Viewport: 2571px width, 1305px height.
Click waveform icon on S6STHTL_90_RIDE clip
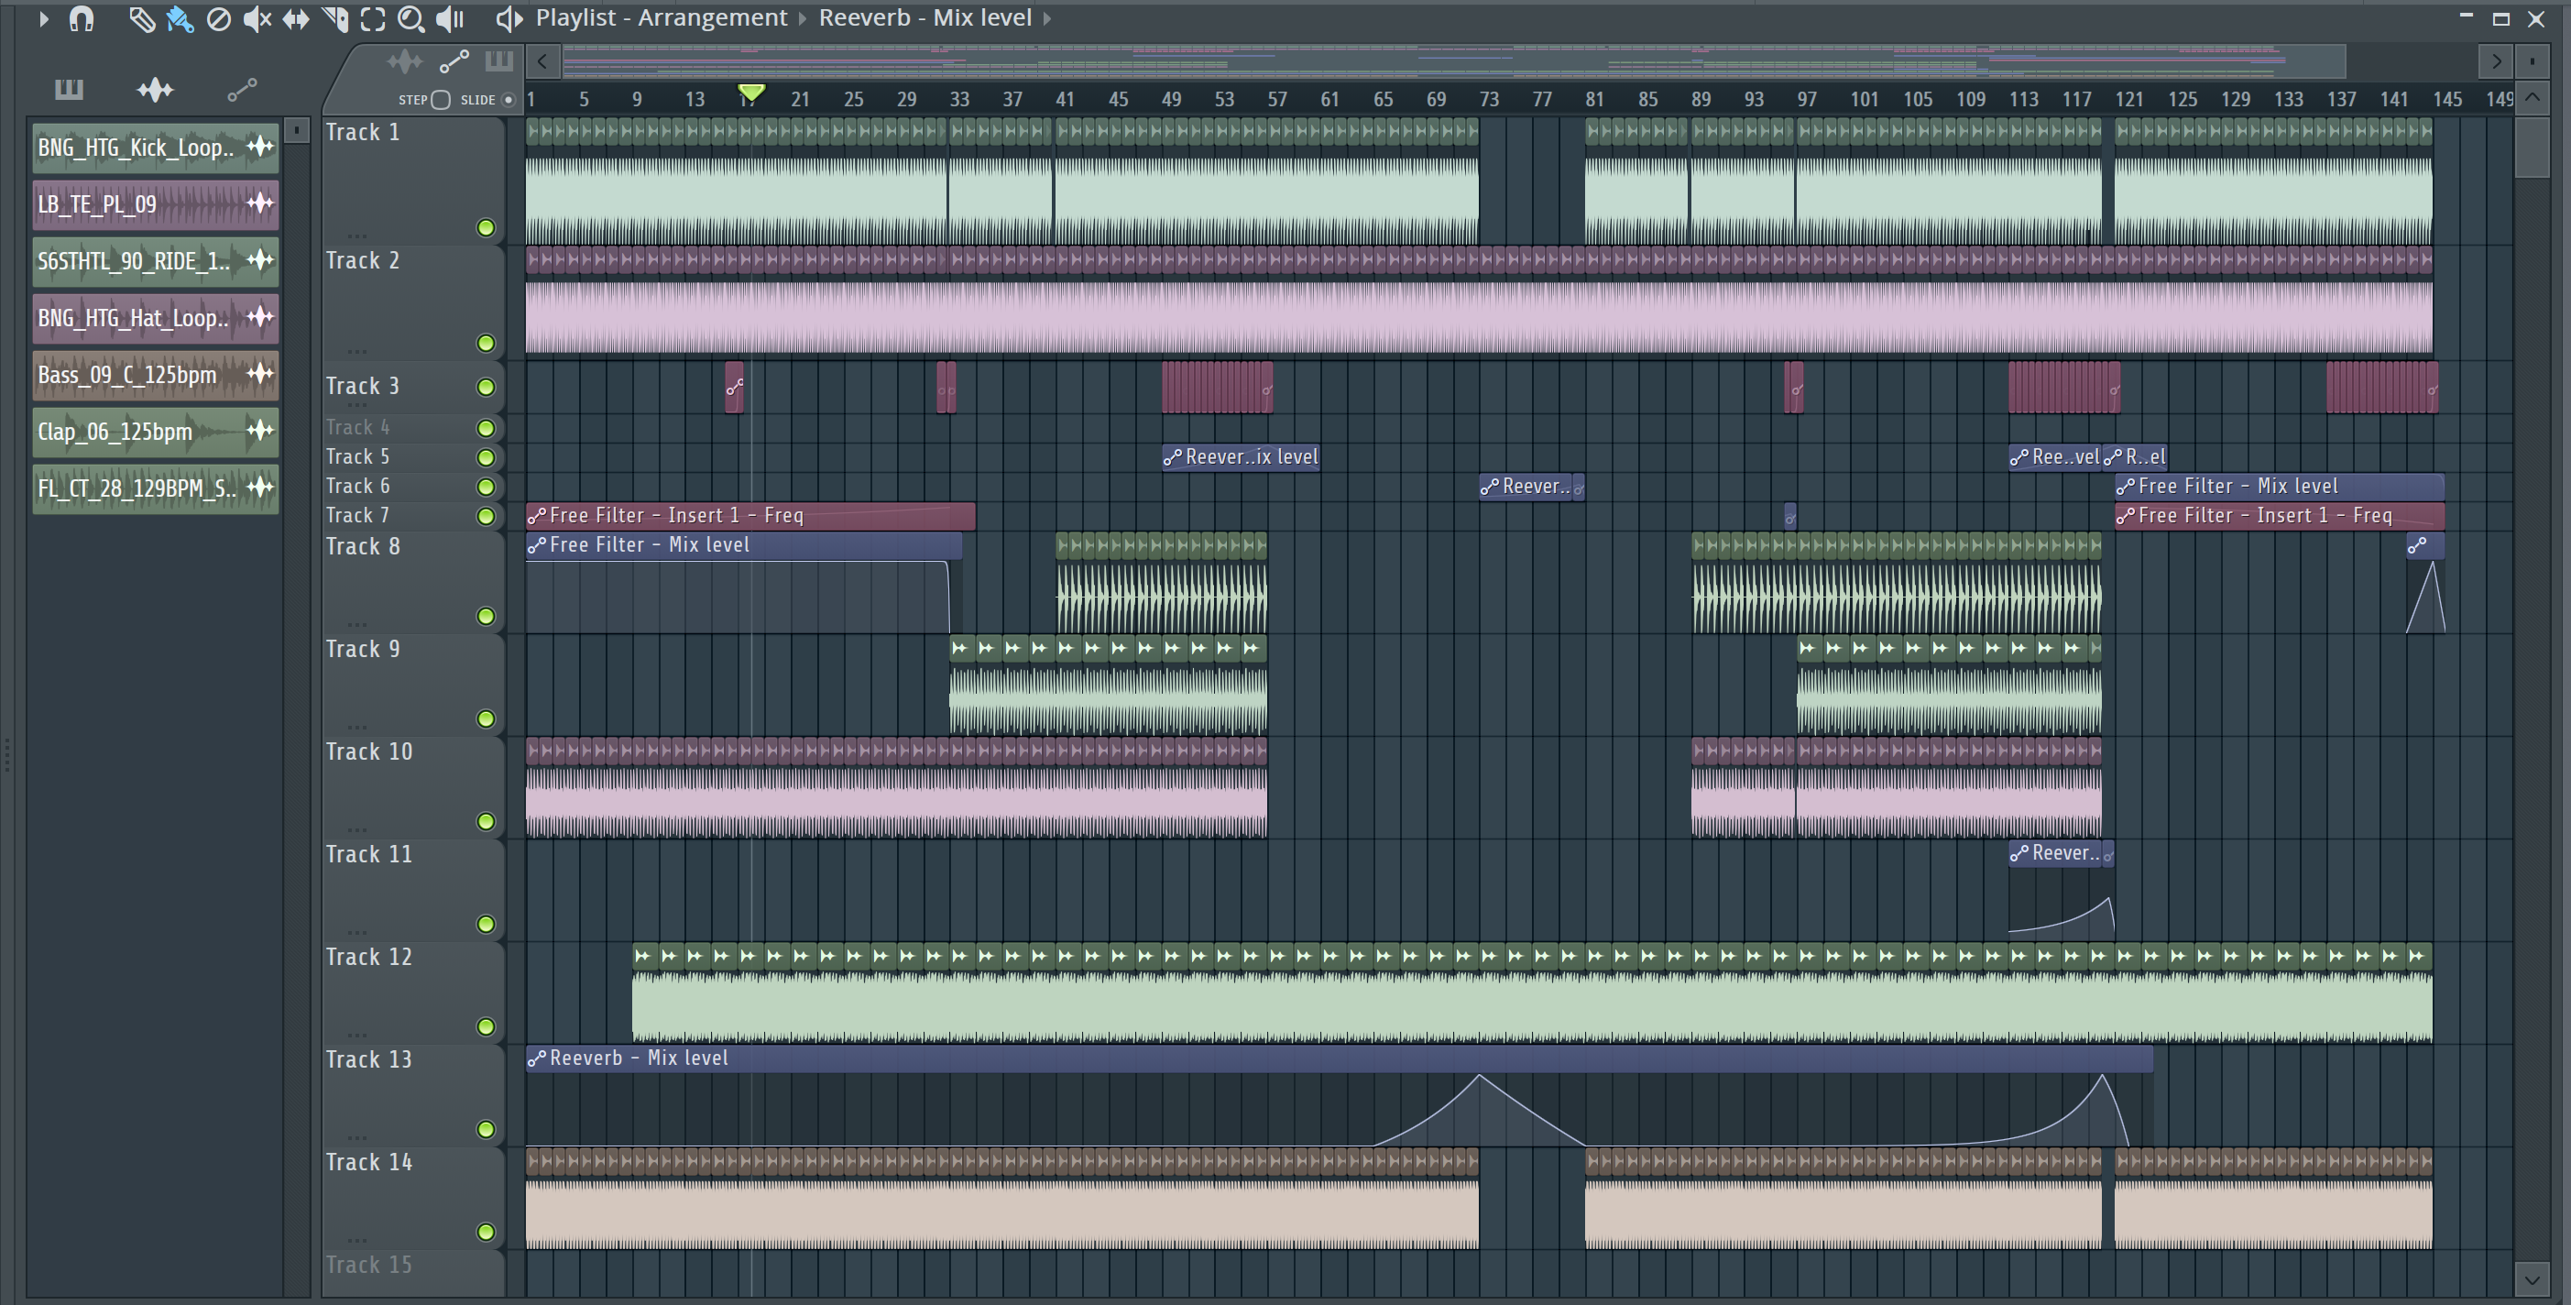coord(259,260)
